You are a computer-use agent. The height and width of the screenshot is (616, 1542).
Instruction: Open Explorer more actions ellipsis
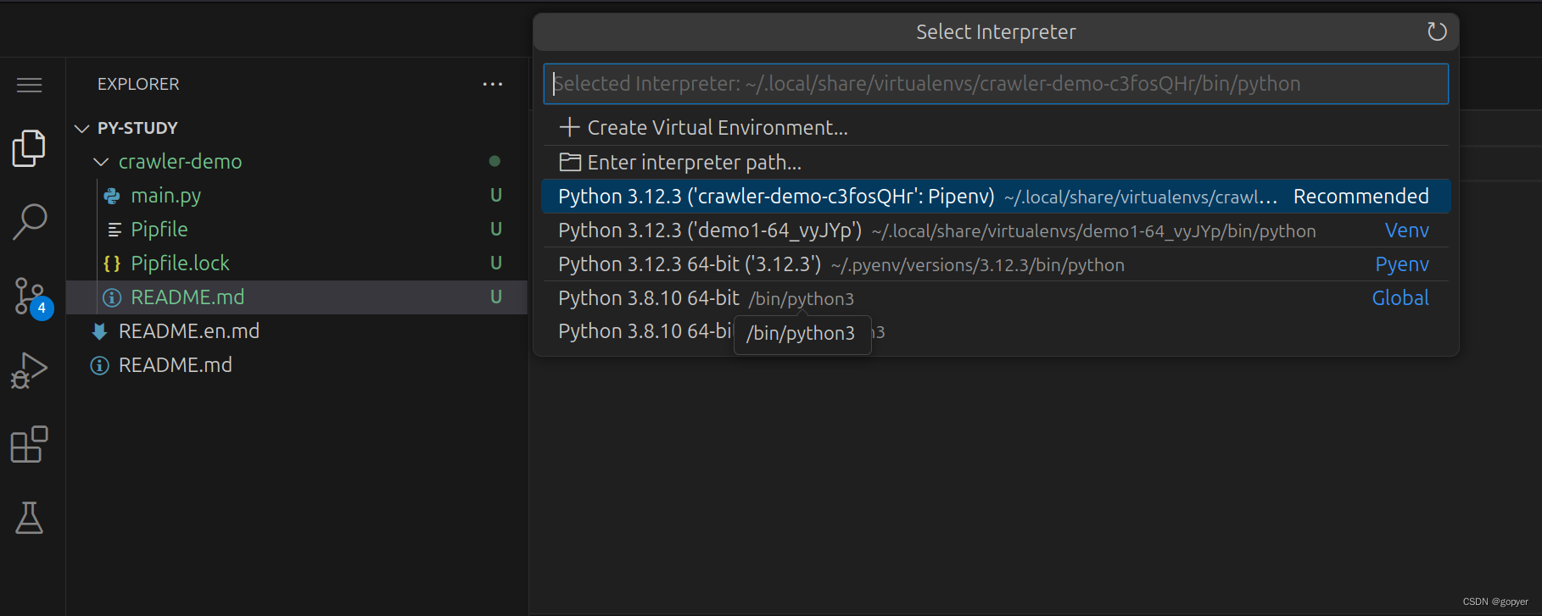(492, 84)
